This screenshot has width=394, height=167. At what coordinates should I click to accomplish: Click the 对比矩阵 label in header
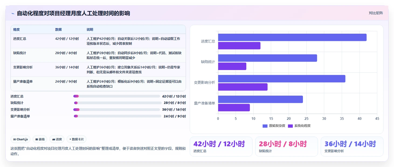[x=376, y=13]
